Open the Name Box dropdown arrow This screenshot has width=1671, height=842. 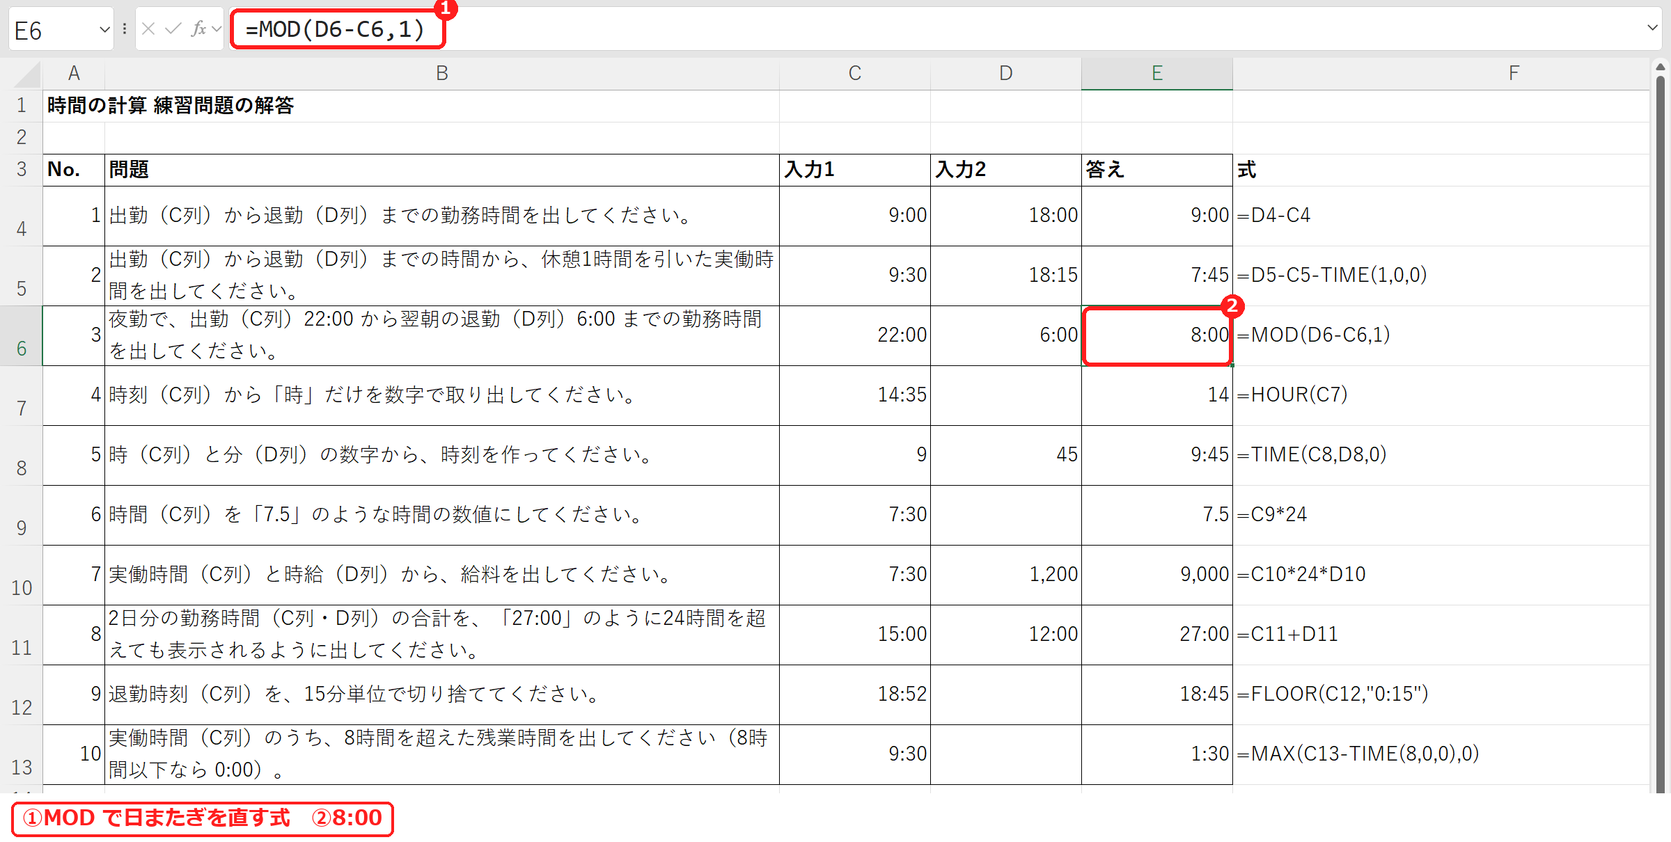click(x=104, y=30)
